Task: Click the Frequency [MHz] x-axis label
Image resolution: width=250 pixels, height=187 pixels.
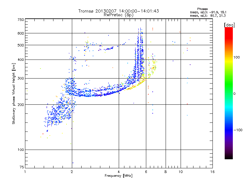Action: pyautogui.click(x=118, y=176)
